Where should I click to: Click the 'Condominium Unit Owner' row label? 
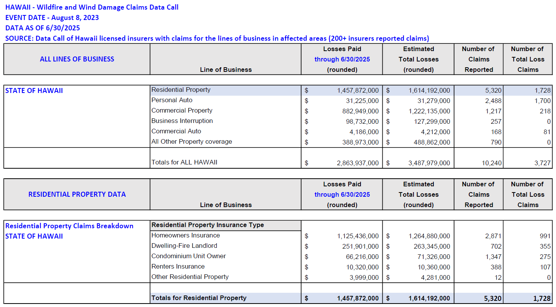189,256
